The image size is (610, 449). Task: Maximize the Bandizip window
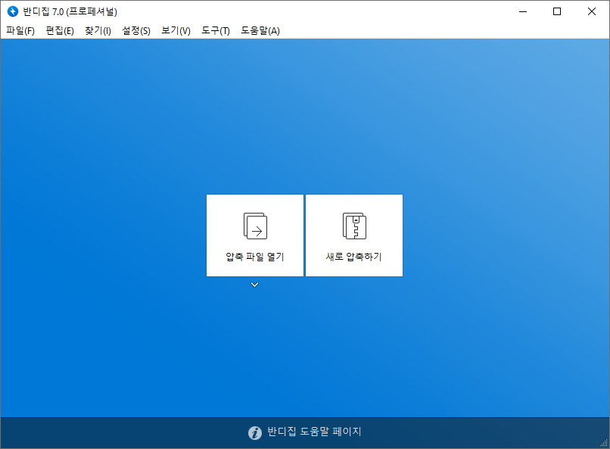point(557,11)
